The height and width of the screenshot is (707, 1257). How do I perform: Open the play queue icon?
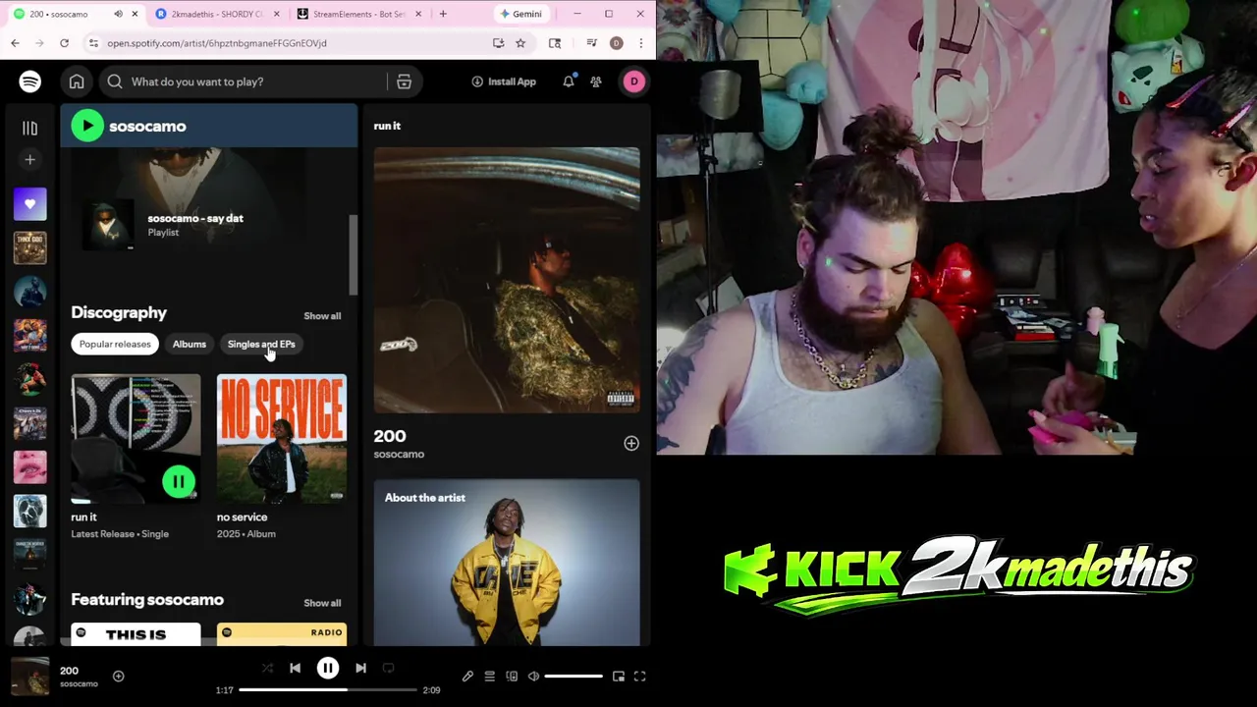tap(489, 676)
